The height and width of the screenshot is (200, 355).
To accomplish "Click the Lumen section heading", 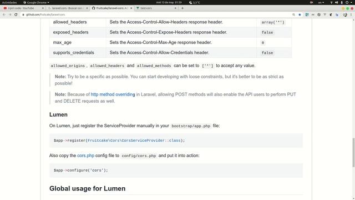I will [x=58, y=114].
